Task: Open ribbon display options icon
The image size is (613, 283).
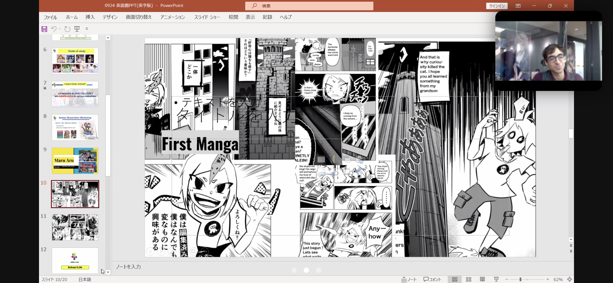Action: pyautogui.click(x=518, y=6)
